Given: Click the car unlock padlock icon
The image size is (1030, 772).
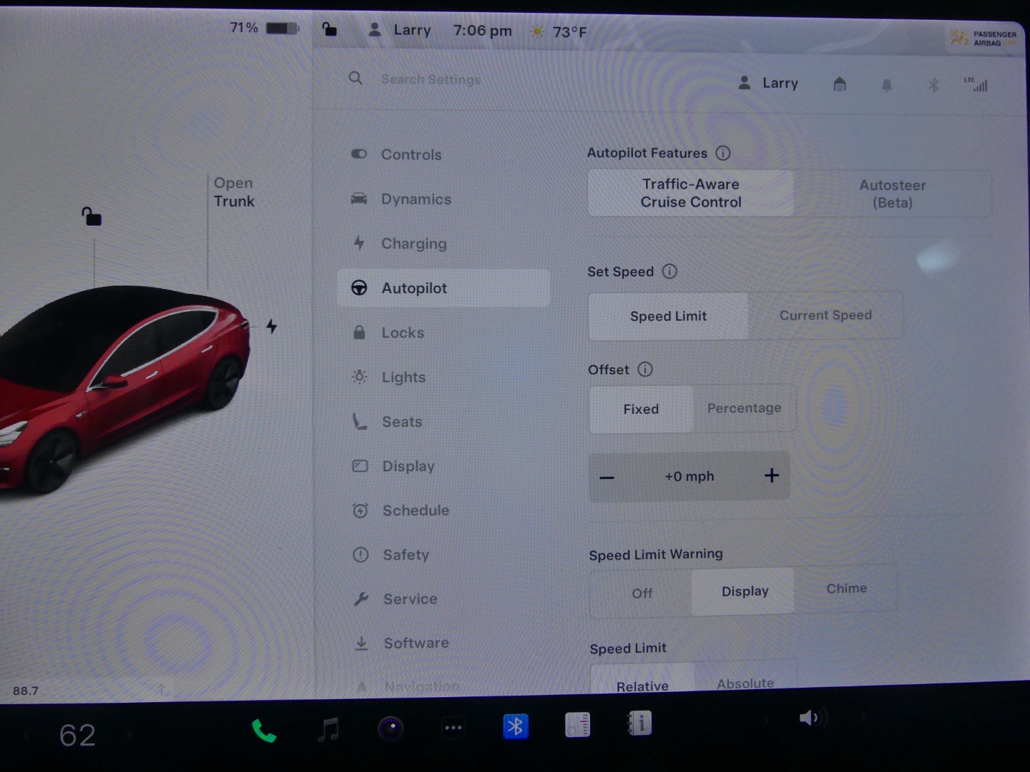Looking at the screenshot, I should click(x=92, y=216).
